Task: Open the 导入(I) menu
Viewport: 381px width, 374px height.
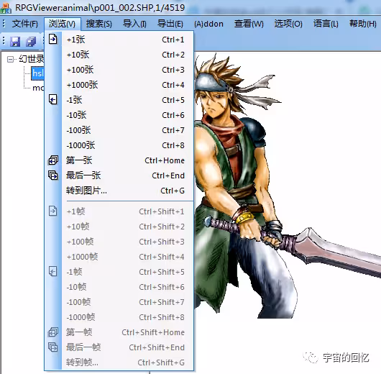Action: click(x=134, y=24)
